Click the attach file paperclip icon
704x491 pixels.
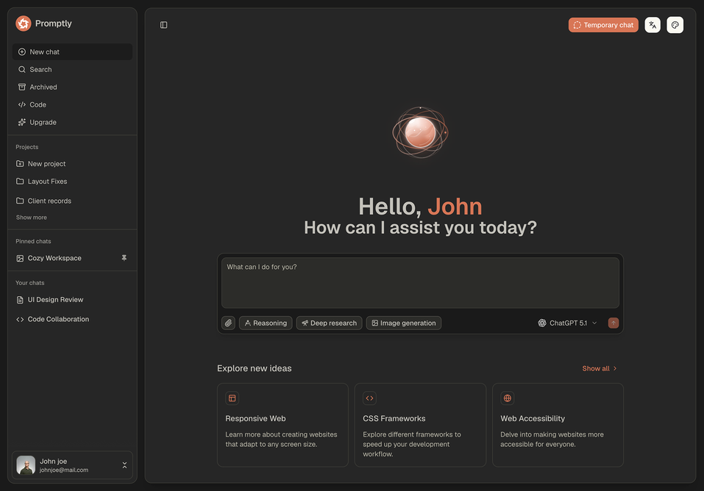[229, 323]
